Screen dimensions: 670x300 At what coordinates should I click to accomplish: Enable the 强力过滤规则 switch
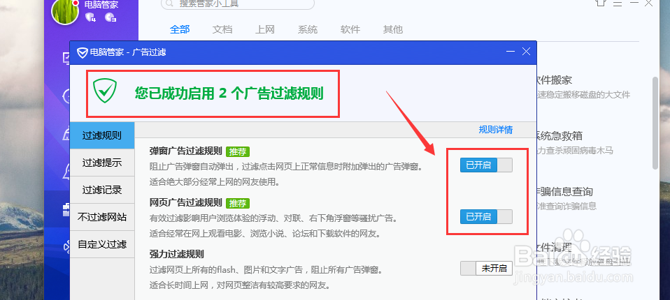(486, 268)
